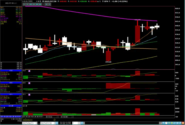The height and width of the screenshot is (125, 185).
Task: Click the stock name (3406) in header
Action: coord(28,1)
